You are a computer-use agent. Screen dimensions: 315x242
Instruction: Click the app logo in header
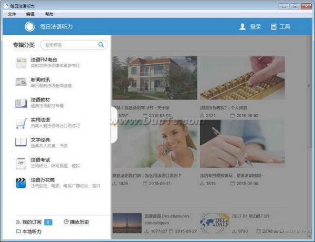tap(30, 27)
